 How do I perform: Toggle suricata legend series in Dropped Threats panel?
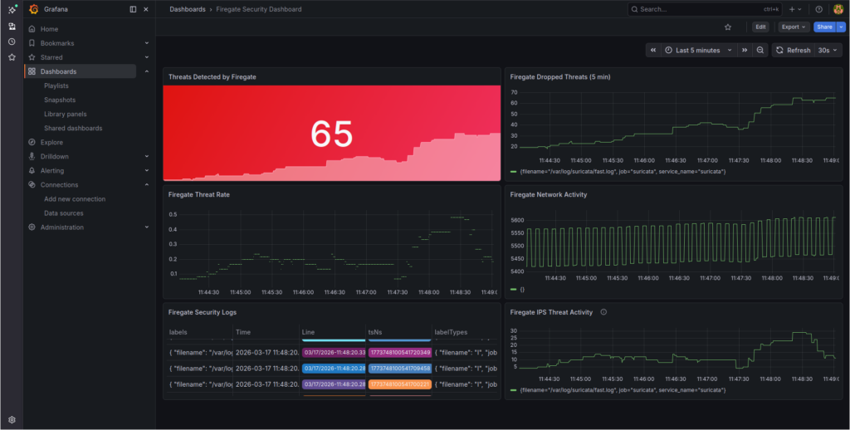618,171
